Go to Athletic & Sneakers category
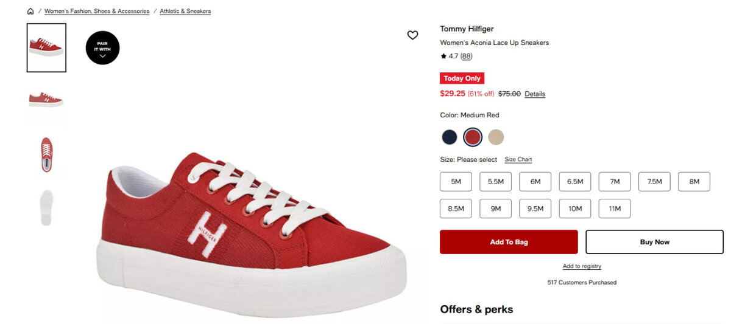Screen dimensions: 731x324 pyautogui.click(x=185, y=12)
